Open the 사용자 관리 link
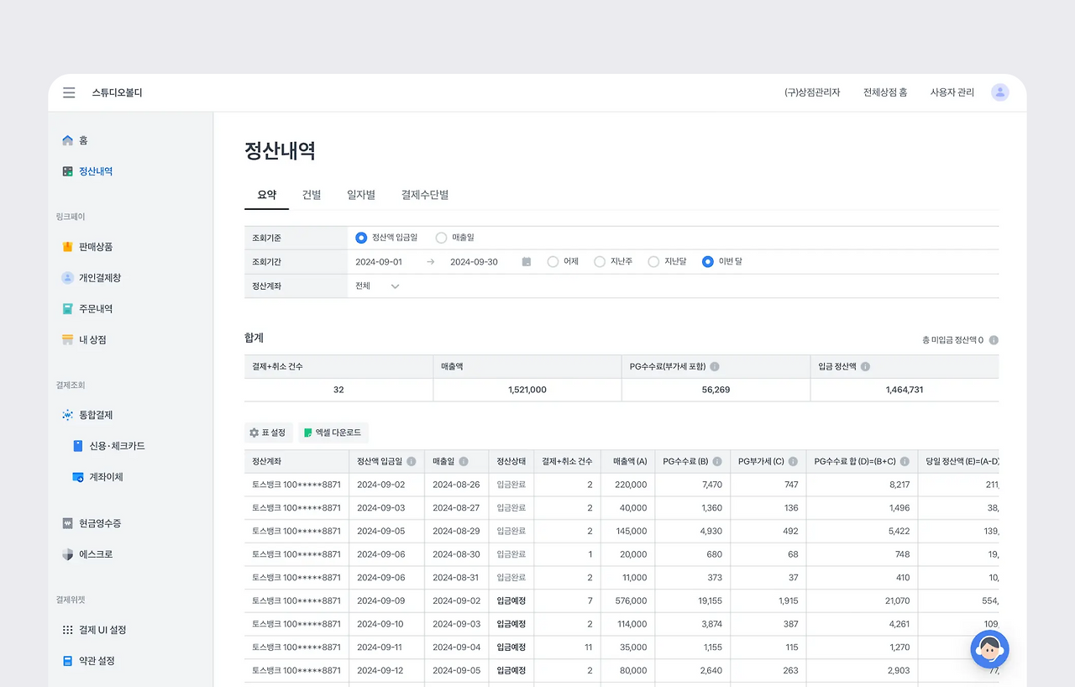Image resolution: width=1075 pixels, height=687 pixels. 952,92
